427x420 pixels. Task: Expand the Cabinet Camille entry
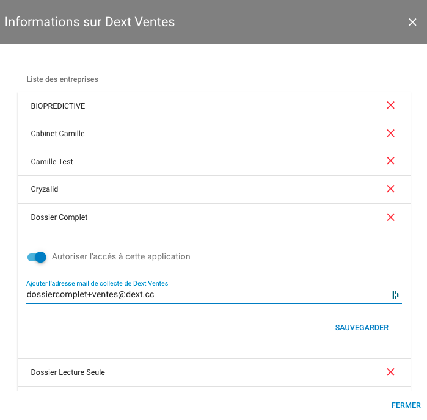214,134
